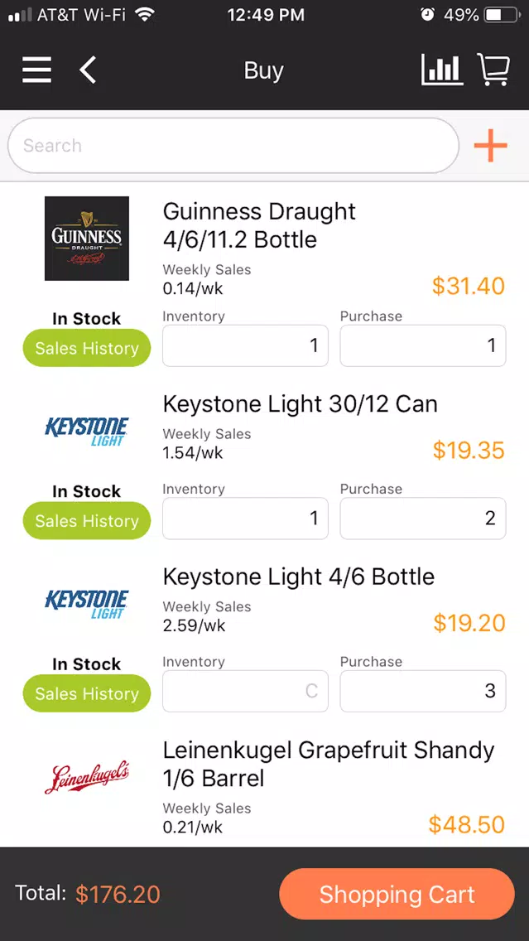
Task: Tap the back arrow icon
Action: pyautogui.click(x=88, y=70)
